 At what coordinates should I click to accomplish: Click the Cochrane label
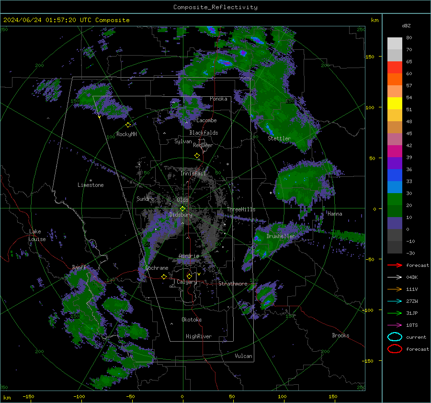(x=157, y=268)
